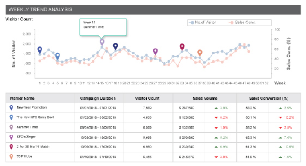Select the orange marker pin at week 37

(x=200, y=53)
